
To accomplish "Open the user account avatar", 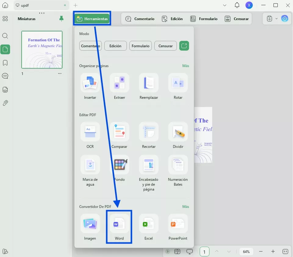I will [x=249, y=5].
